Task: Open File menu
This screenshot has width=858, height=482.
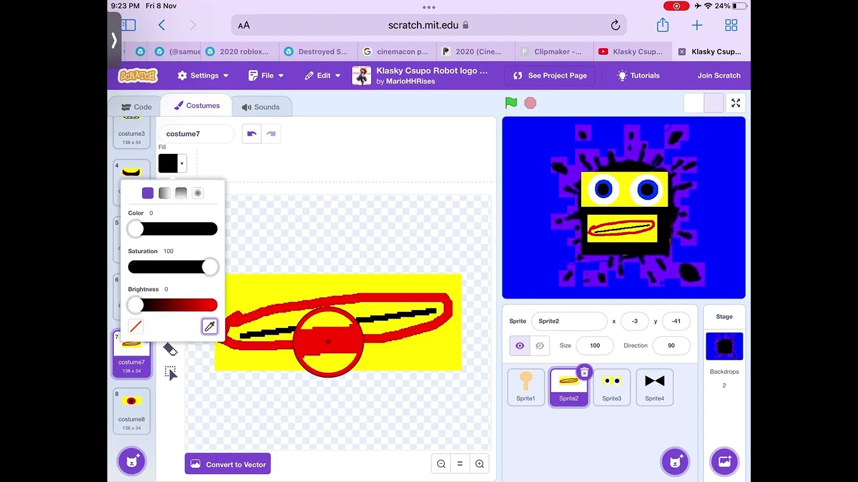Action: 266,76
